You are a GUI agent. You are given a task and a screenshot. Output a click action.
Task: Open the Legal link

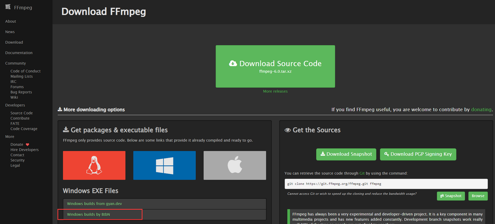pyautogui.click(x=15, y=165)
